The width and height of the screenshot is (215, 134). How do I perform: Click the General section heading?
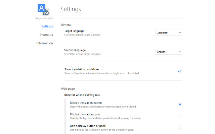point(66,24)
